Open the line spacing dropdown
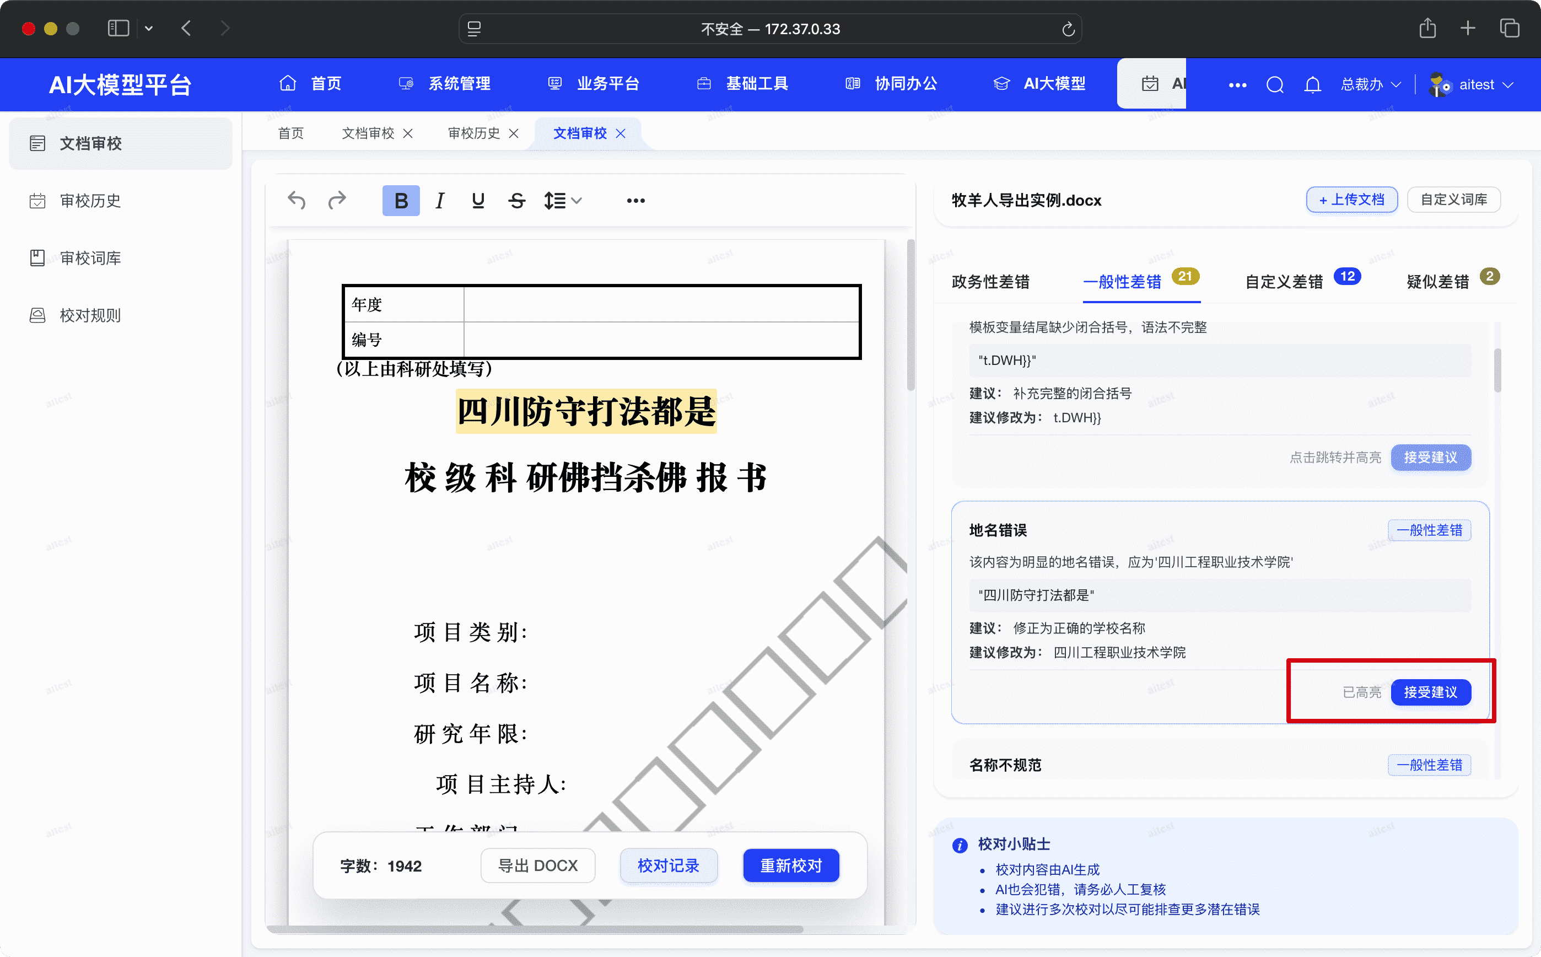Viewport: 1541px width, 957px height. 562,201
